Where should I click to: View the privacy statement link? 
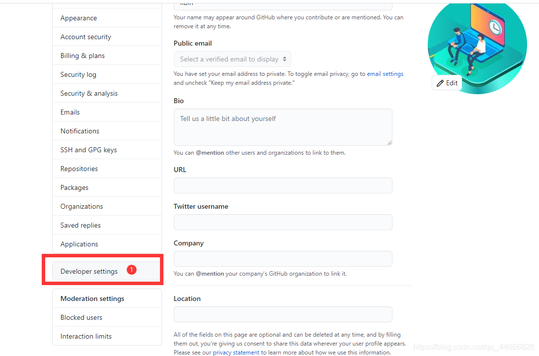point(235,352)
